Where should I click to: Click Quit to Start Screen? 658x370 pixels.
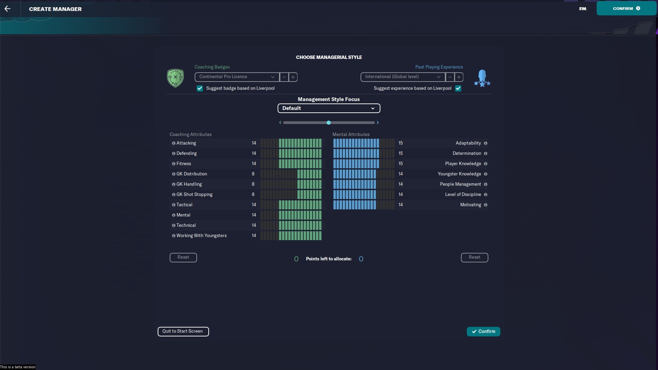click(183, 331)
